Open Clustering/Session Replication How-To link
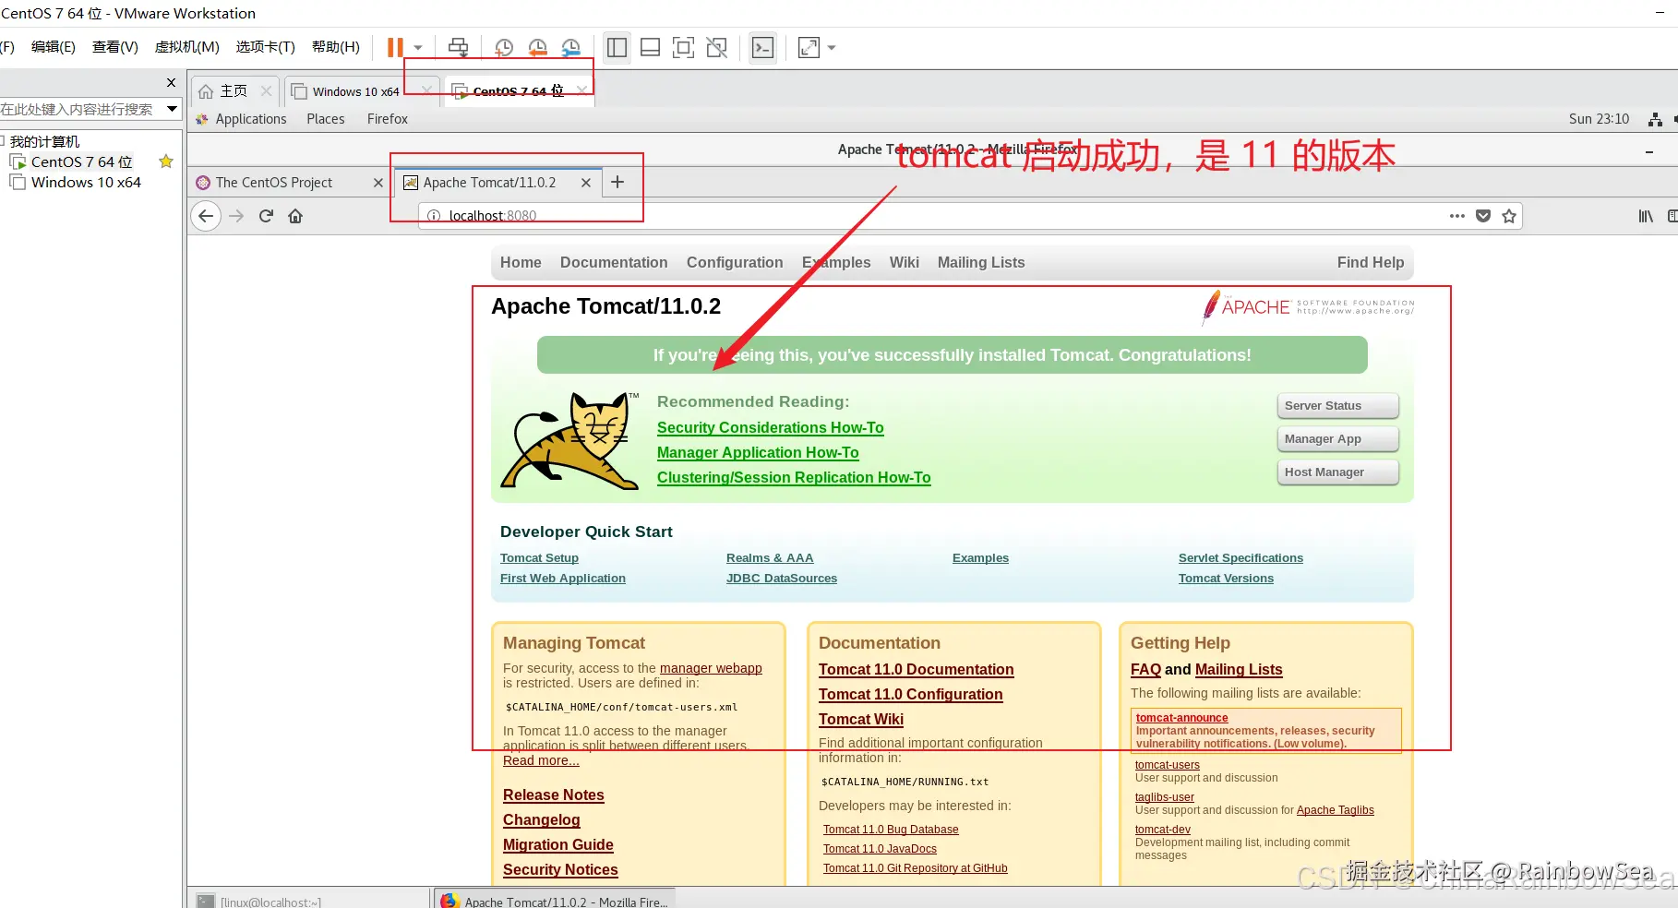Image resolution: width=1678 pixels, height=908 pixels. click(794, 477)
